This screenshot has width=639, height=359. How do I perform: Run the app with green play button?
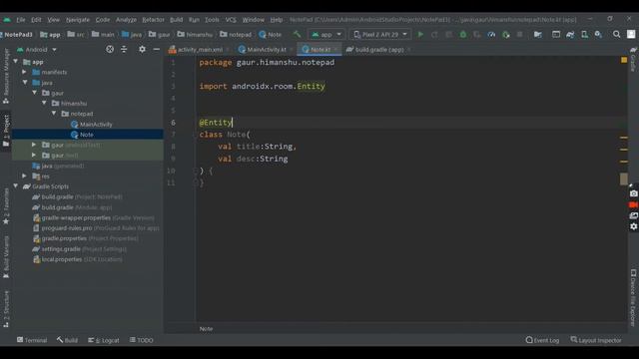tap(420, 35)
